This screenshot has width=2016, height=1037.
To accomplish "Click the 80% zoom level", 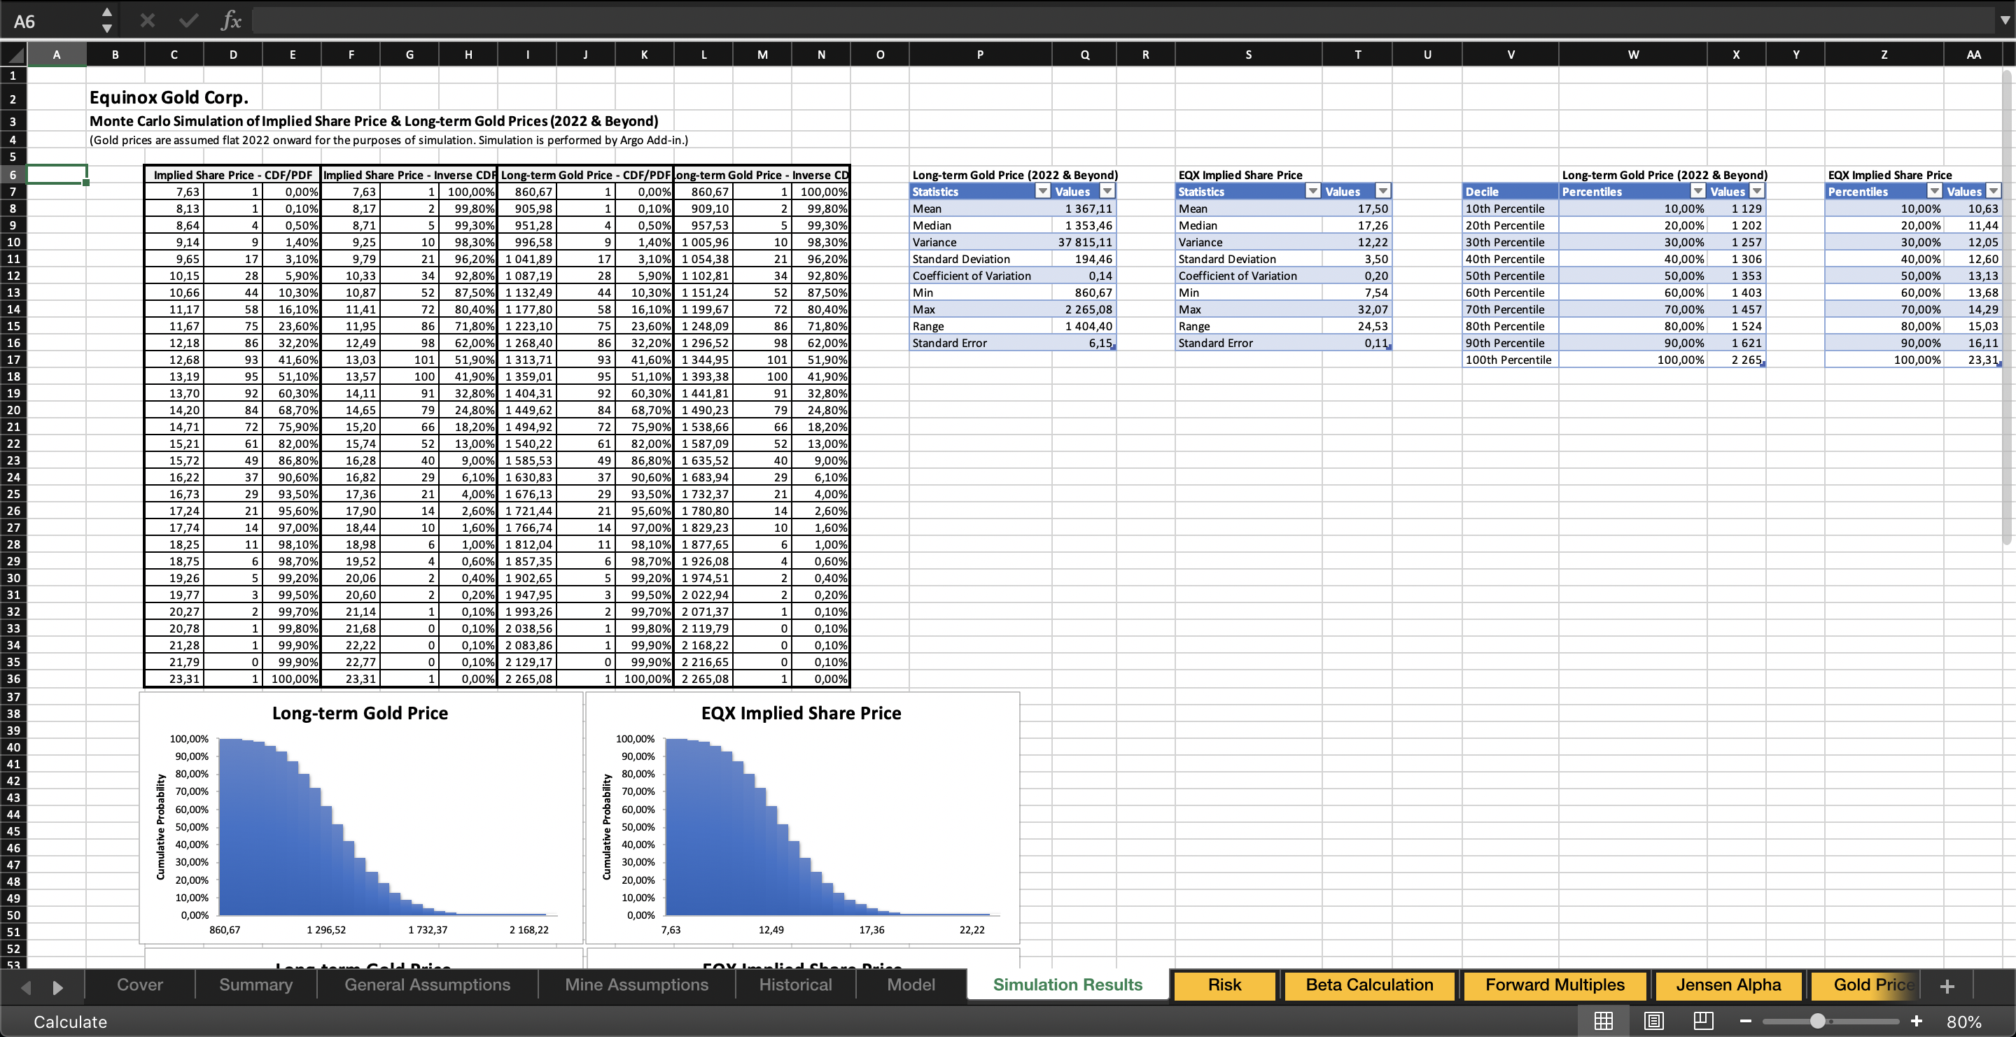I will pos(1963,1022).
